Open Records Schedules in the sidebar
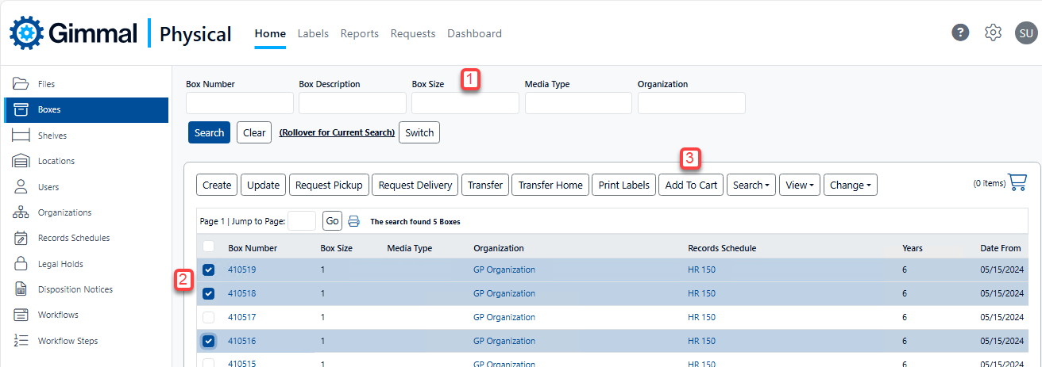The width and height of the screenshot is (1042, 367). point(73,238)
